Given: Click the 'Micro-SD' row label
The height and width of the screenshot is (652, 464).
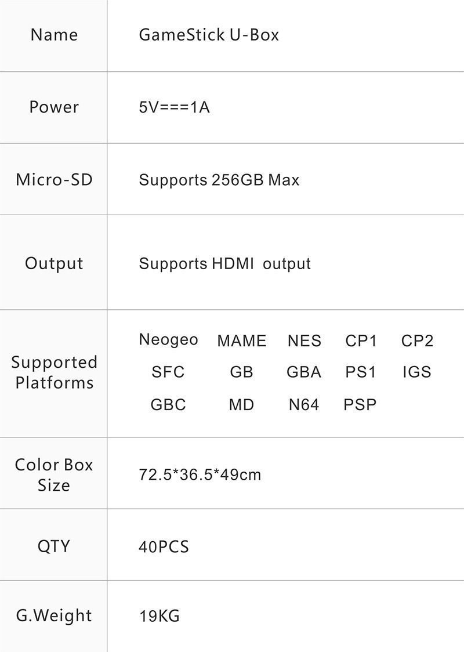Looking at the screenshot, I should tap(54, 180).
